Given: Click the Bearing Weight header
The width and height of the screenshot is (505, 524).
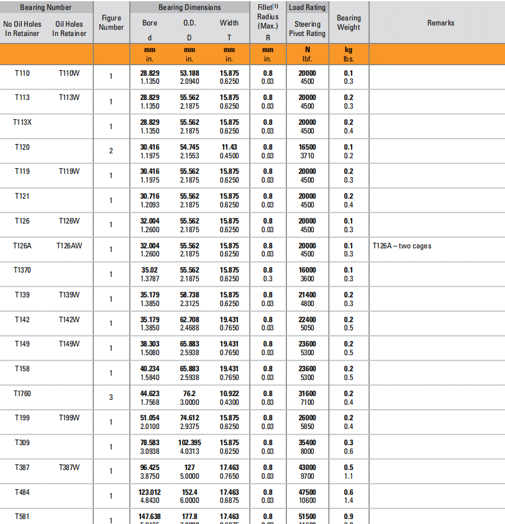Looking at the screenshot, I should point(348,23).
